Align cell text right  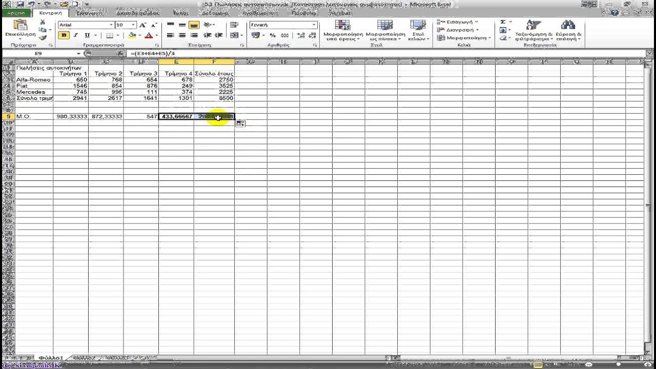coord(194,35)
